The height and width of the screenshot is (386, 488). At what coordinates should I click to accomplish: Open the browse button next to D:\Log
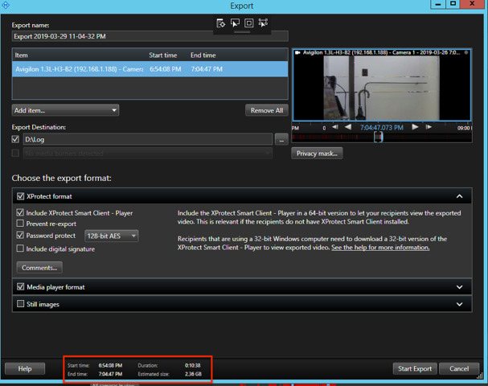281,140
